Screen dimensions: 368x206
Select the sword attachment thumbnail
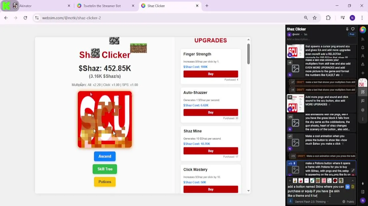coord(312,181)
